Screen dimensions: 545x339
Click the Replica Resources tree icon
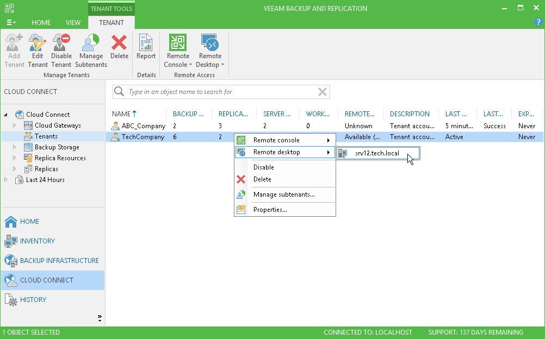28,158
